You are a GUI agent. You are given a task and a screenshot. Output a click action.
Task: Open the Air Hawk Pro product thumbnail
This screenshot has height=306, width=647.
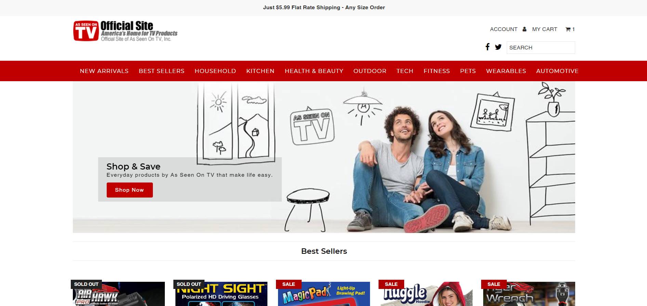[119, 294]
